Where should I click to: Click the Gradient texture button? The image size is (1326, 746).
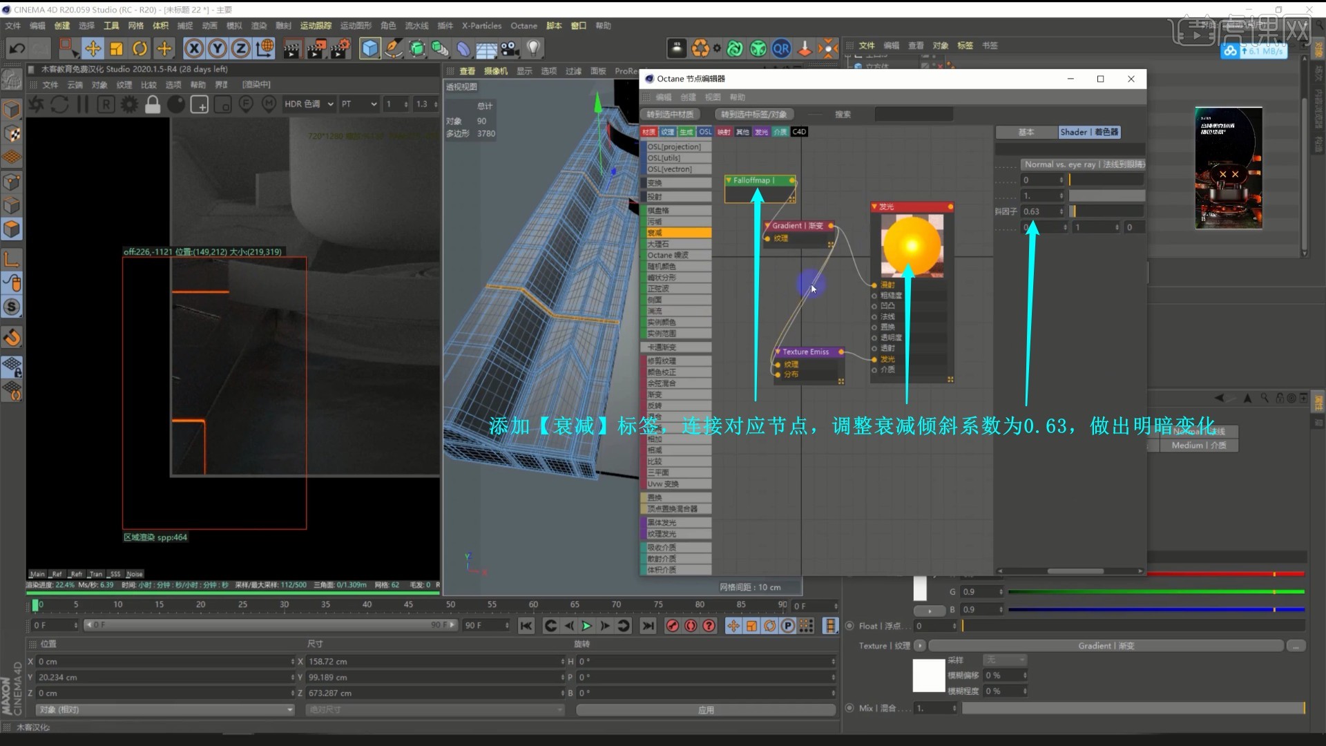[x=1106, y=646]
